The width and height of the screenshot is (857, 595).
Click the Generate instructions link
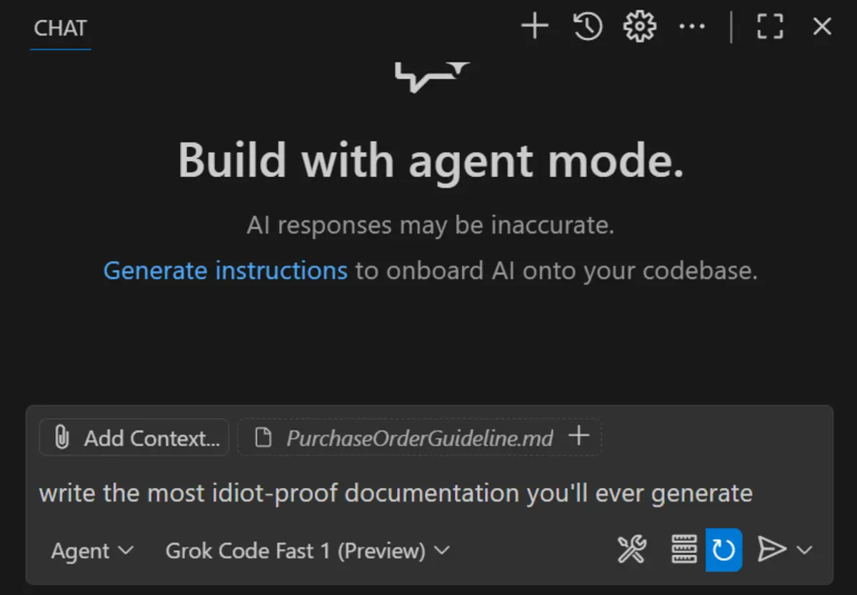pyautogui.click(x=225, y=271)
